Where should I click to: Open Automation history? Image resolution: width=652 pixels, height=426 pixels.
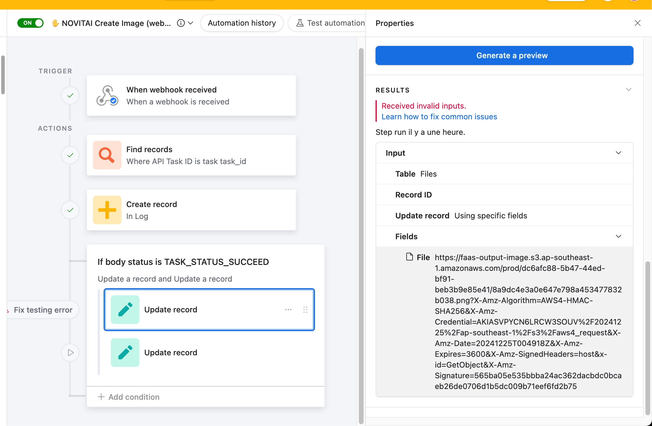click(x=242, y=23)
